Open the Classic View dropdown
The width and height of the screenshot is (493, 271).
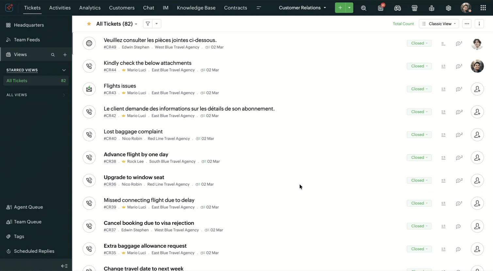coord(439,24)
